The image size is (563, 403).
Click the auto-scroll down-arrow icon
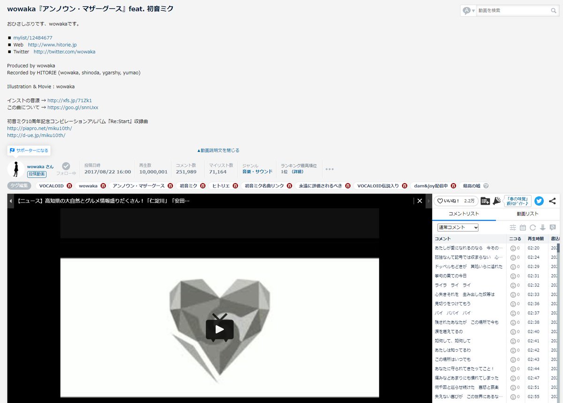[x=543, y=227]
